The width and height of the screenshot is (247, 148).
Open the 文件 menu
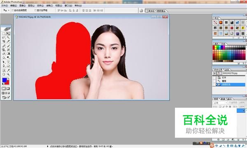pos(5,6)
